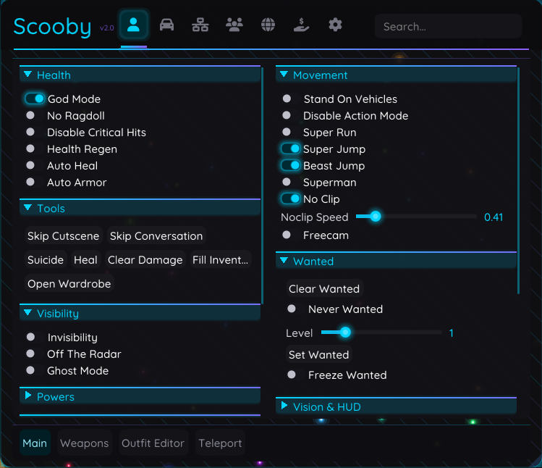
Task: Open the world globe icon tab
Action: [x=268, y=25]
